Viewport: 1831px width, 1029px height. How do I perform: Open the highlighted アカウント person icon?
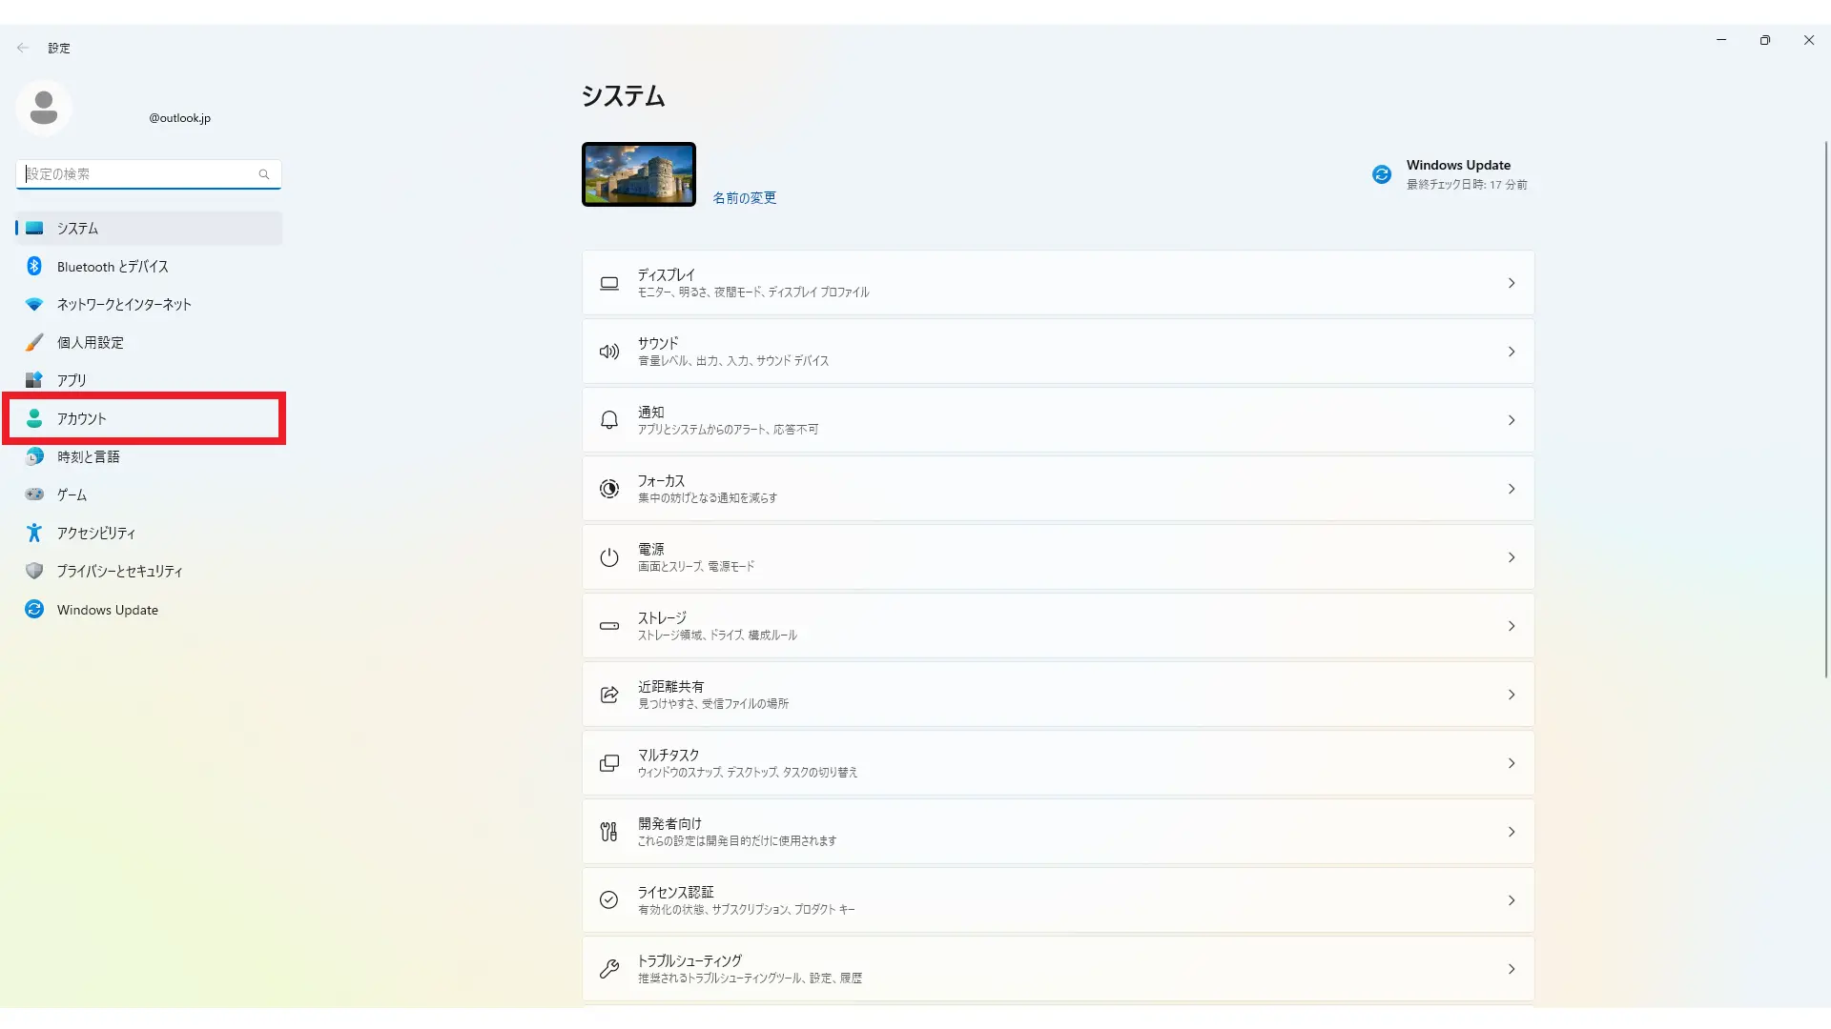(x=34, y=418)
